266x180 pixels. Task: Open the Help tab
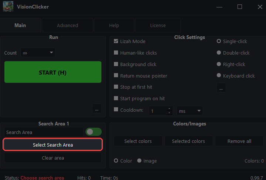click(x=114, y=25)
